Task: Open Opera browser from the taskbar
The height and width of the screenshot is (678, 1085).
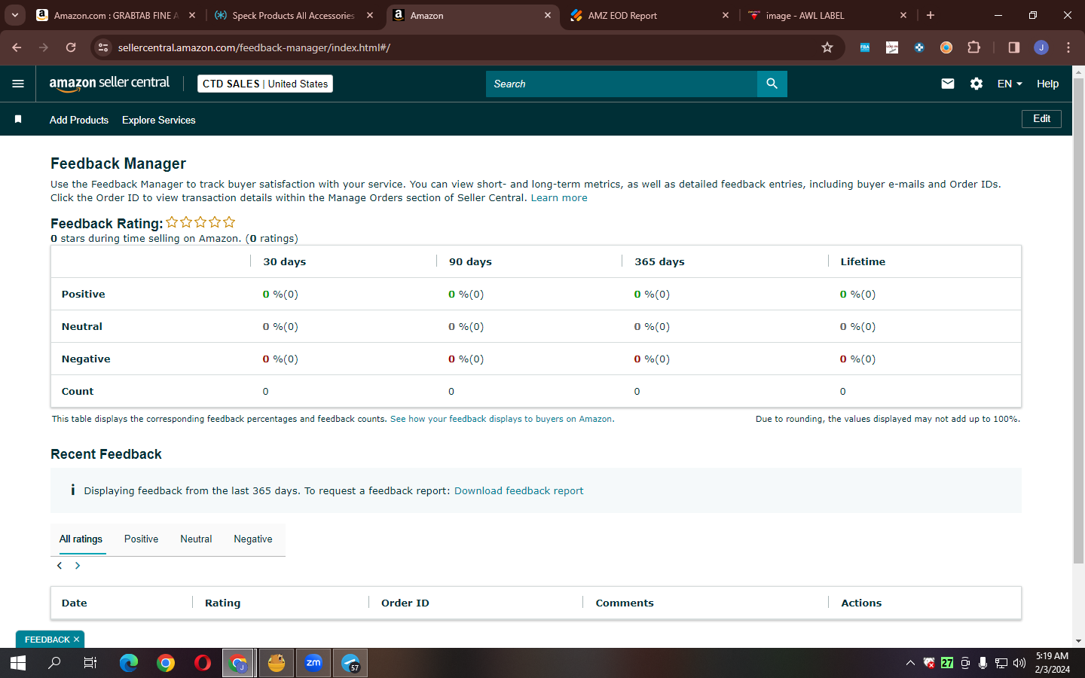Action: (x=203, y=663)
